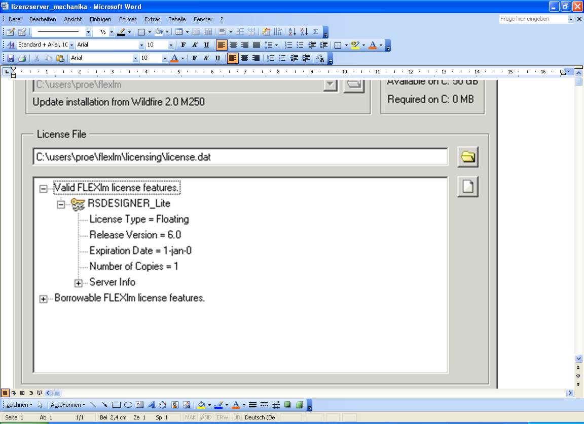Insert WordArt from the Drawing toolbar

151,405
